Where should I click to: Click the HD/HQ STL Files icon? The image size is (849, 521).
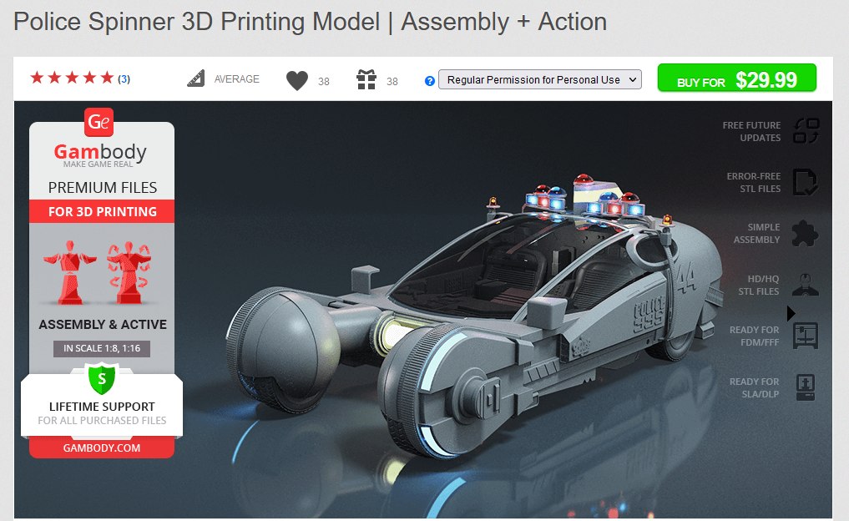pos(806,285)
